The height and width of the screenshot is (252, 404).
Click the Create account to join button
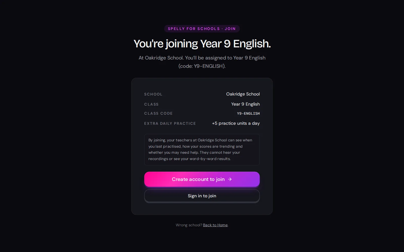[202, 179]
